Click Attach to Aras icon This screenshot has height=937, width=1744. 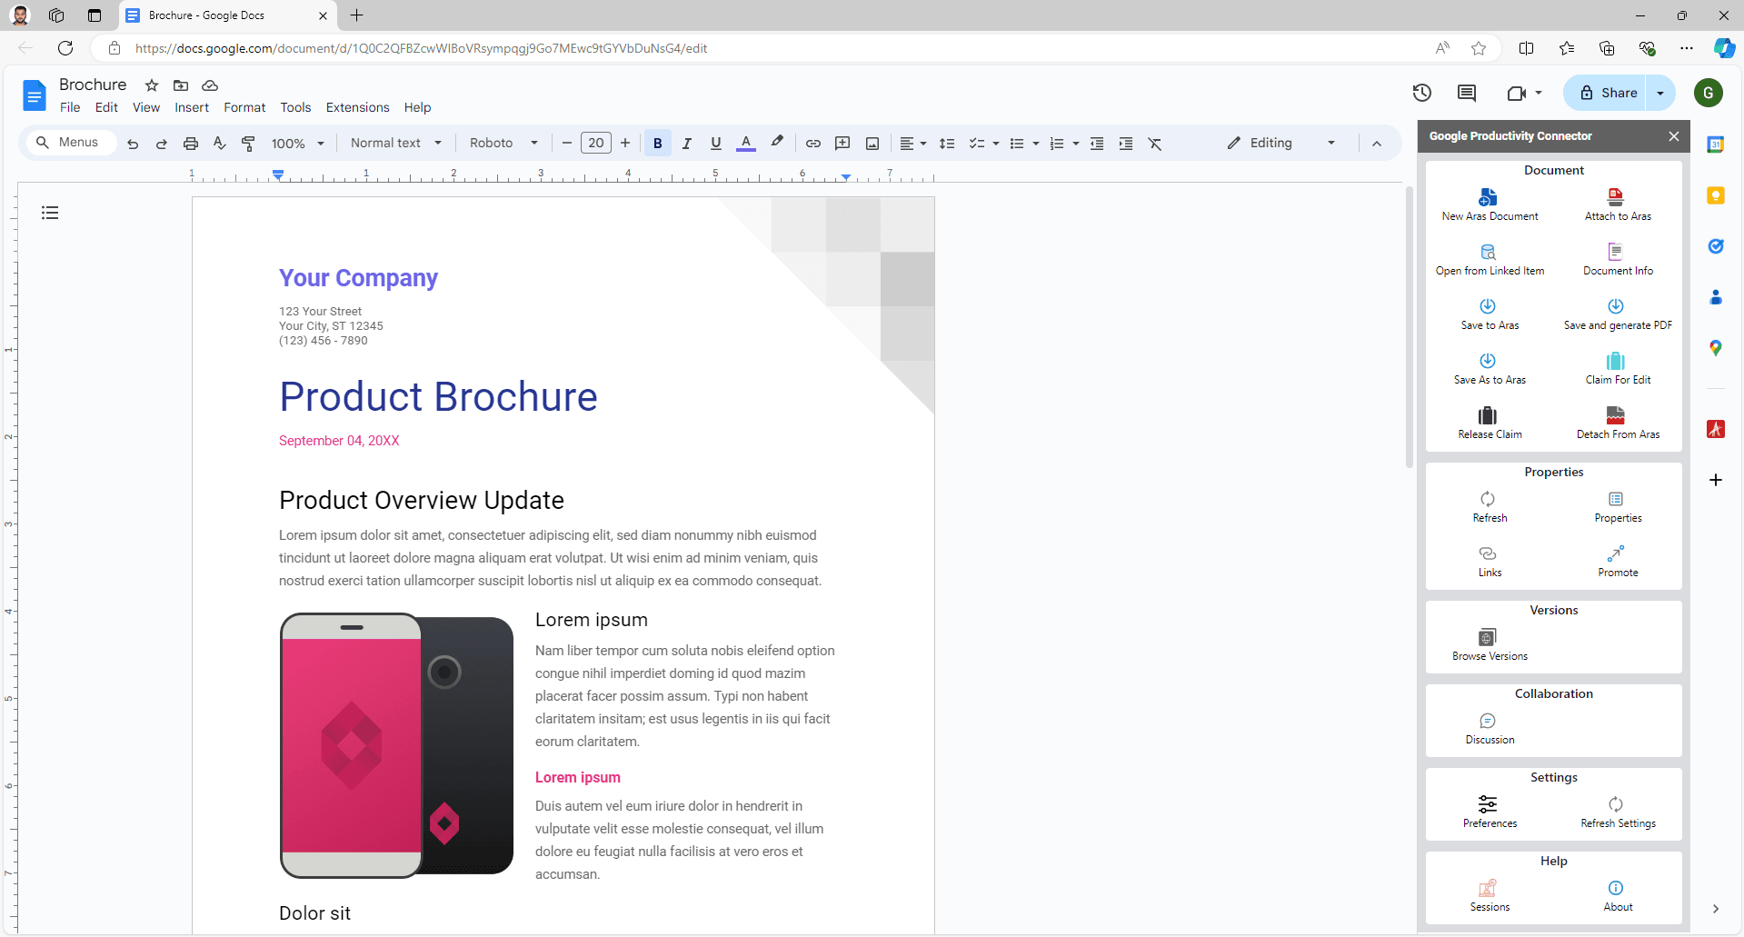coord(1615,197)
